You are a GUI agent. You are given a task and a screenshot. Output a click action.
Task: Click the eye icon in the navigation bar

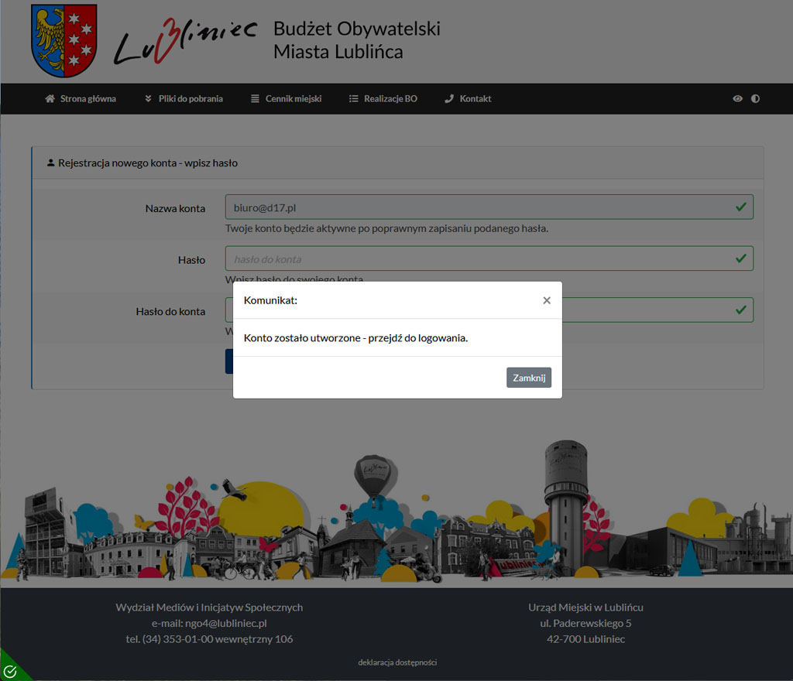[737, 99]
